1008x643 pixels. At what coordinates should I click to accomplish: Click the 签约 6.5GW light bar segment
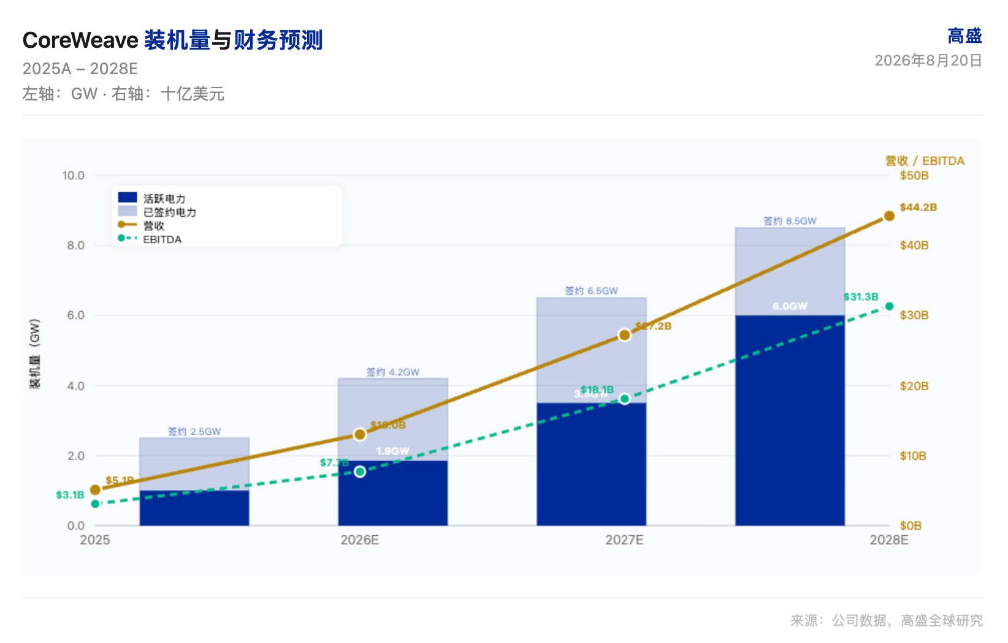592,350
